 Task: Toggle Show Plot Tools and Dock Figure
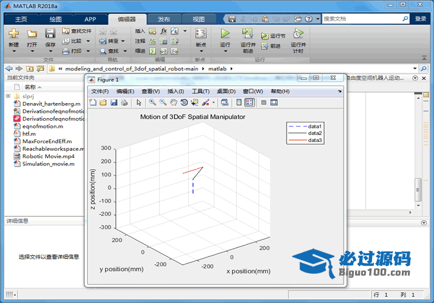point(274,102)
